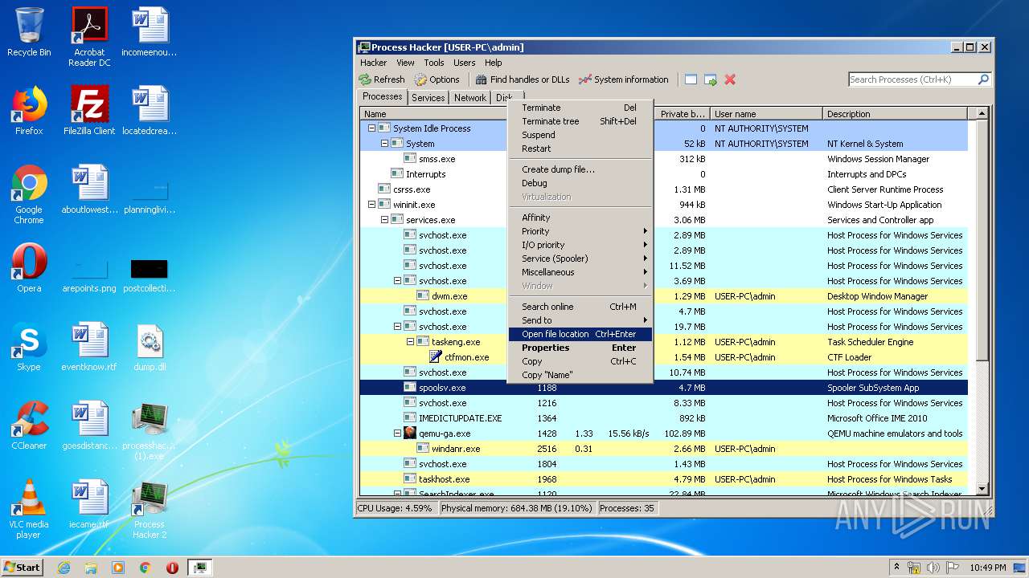Open Options from the toolbar
The height and width of the screenshot is (578, 1029).
(437, 79)
